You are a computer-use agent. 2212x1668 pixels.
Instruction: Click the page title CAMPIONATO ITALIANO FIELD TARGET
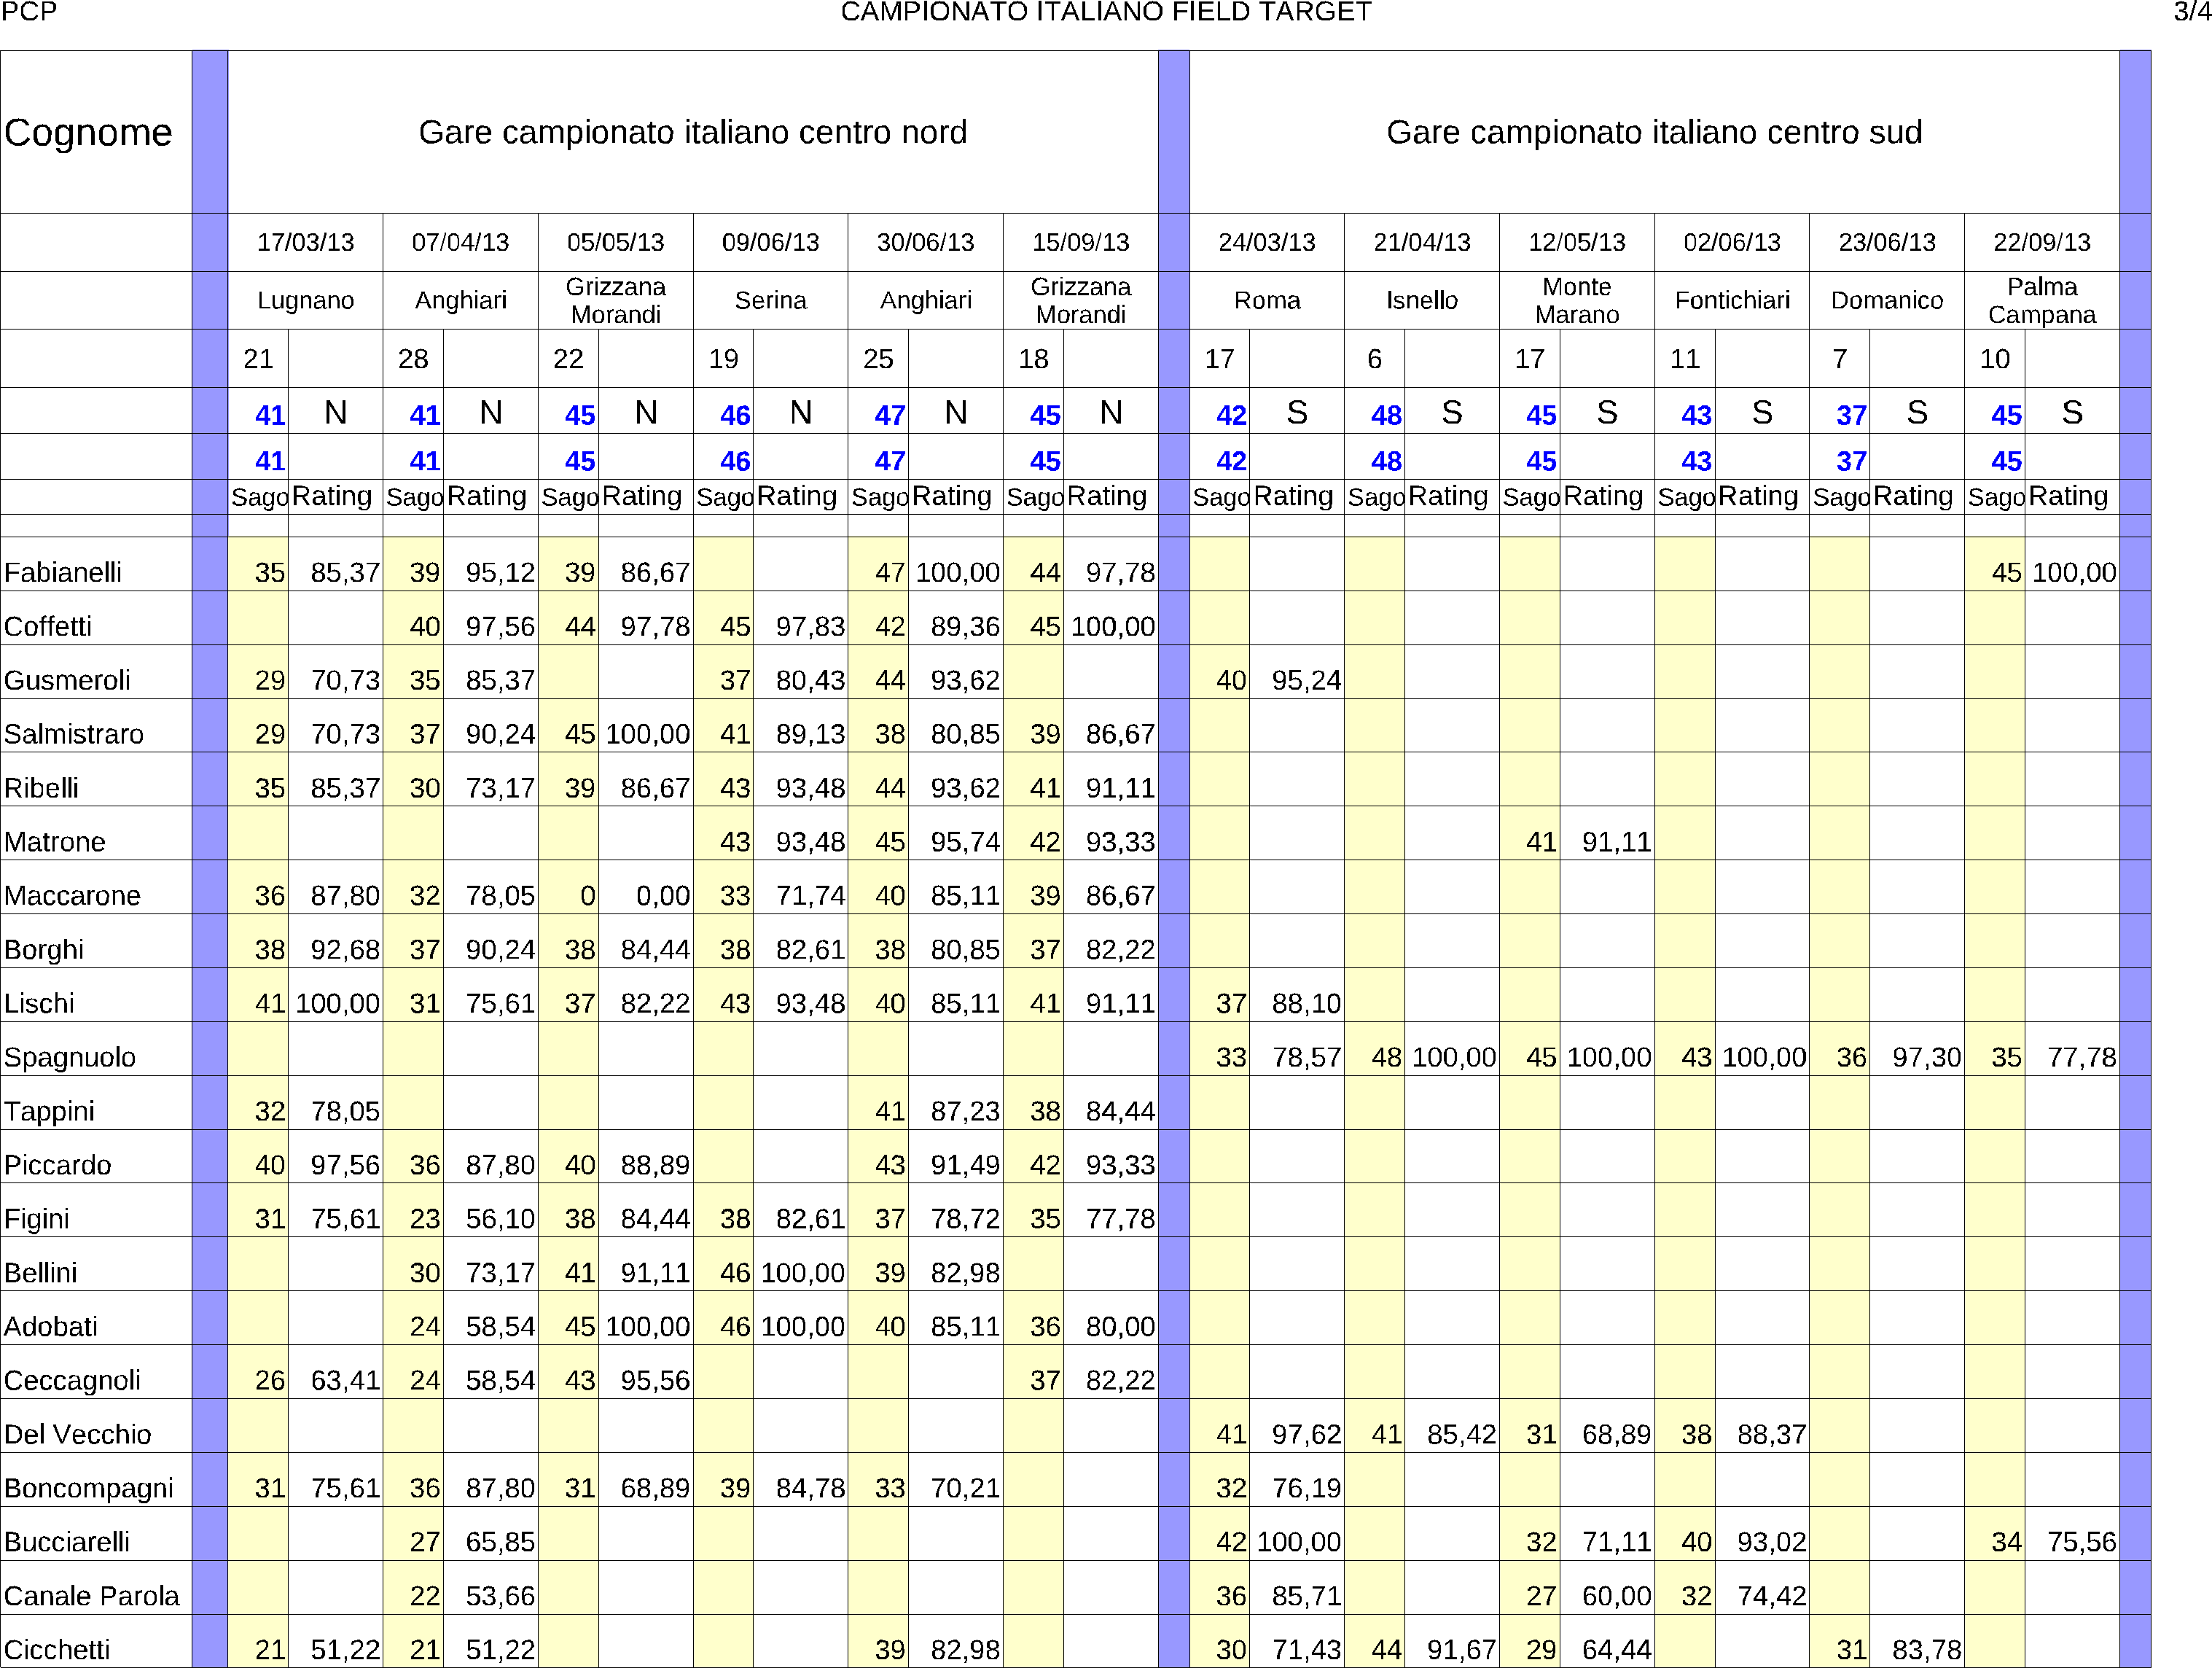pos(1105,12)
